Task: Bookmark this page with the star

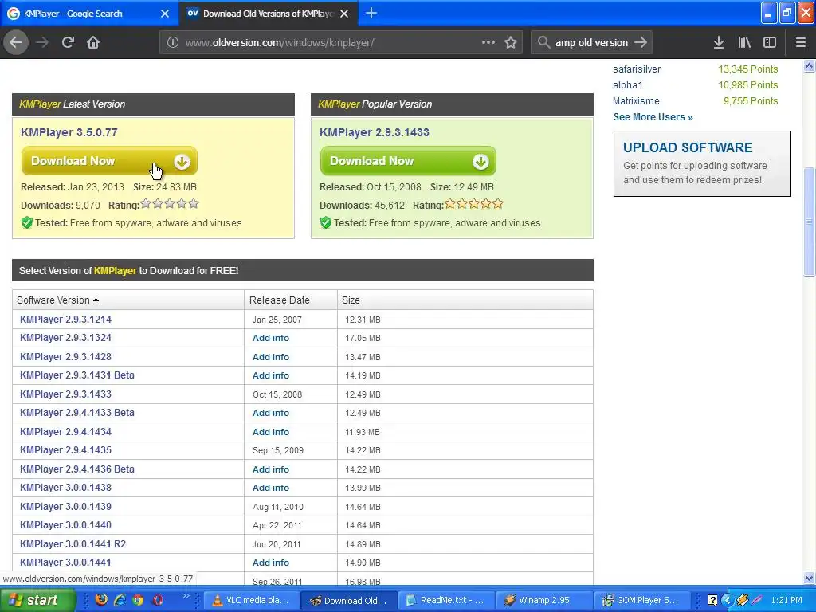Action: pyautogui.click(x=511, y=43)
